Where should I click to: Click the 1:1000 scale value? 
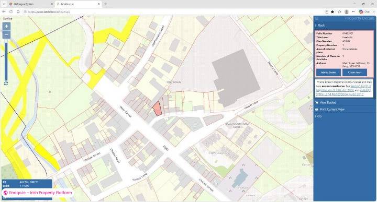point(24,186)
